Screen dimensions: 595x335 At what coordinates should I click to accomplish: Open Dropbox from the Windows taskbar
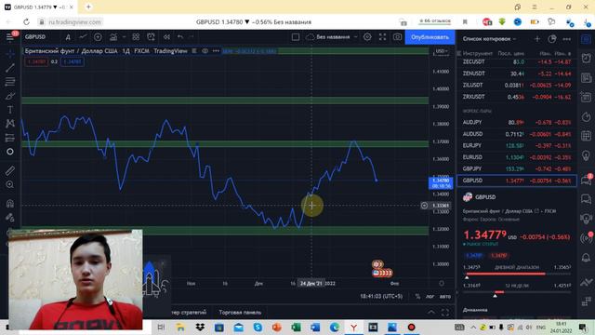[x=200, y=327]
